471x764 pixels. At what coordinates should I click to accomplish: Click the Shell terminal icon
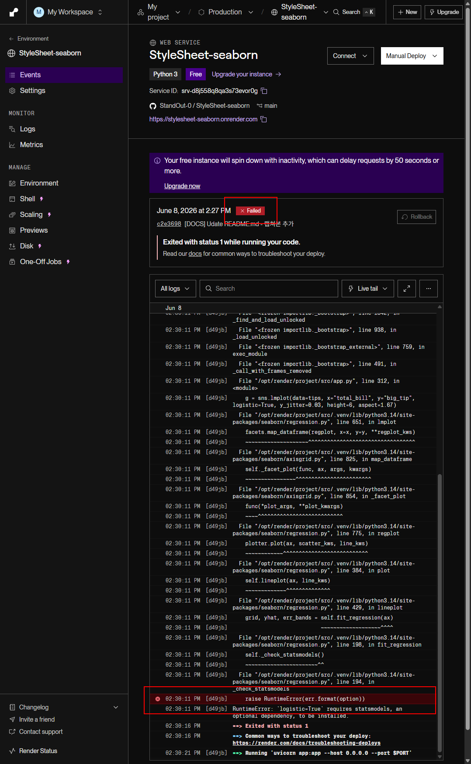click(12, 199)
